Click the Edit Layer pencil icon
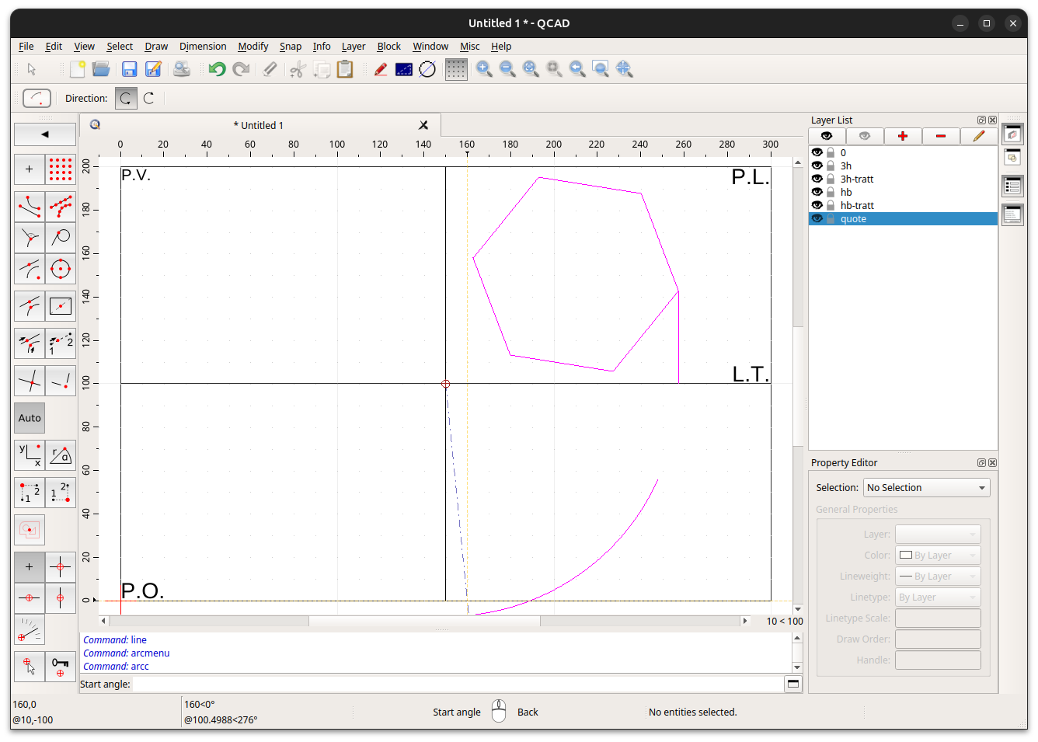 point(978,136)
